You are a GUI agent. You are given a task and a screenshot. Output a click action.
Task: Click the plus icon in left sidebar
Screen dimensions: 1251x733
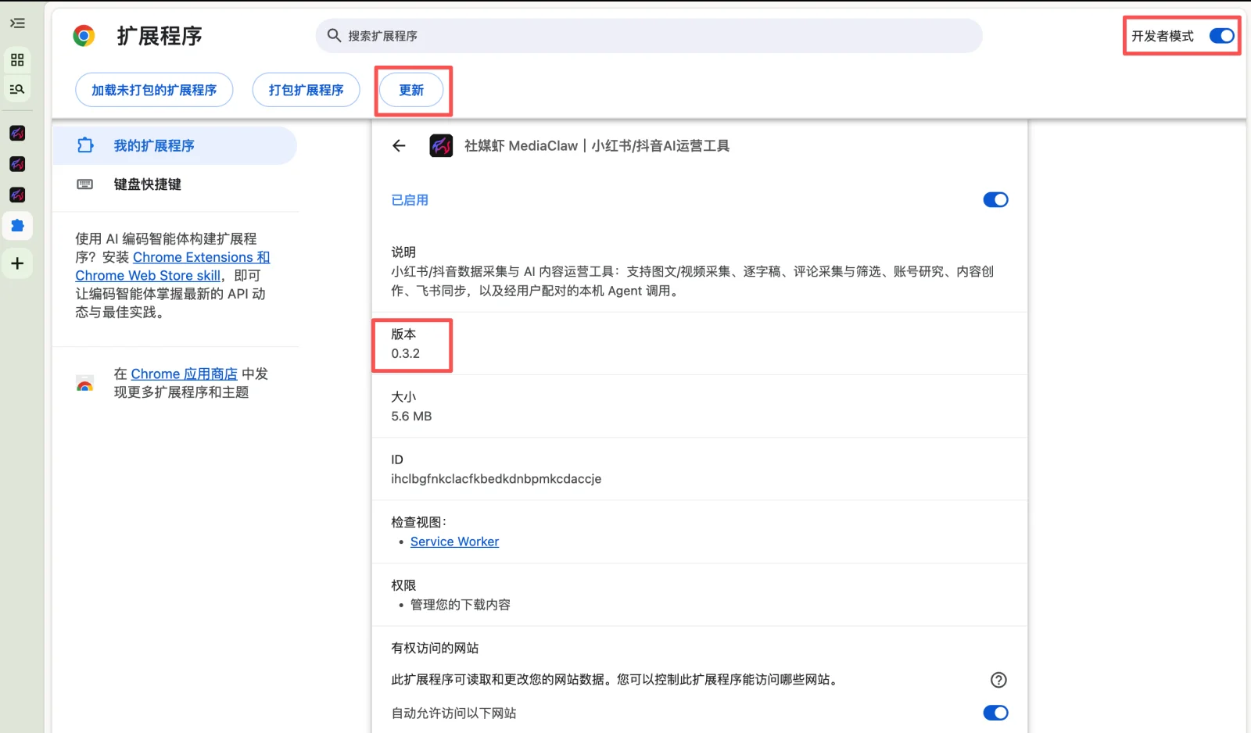click(17, 263)
